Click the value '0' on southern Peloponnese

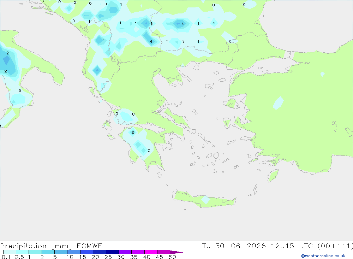(x=149, y=151)
